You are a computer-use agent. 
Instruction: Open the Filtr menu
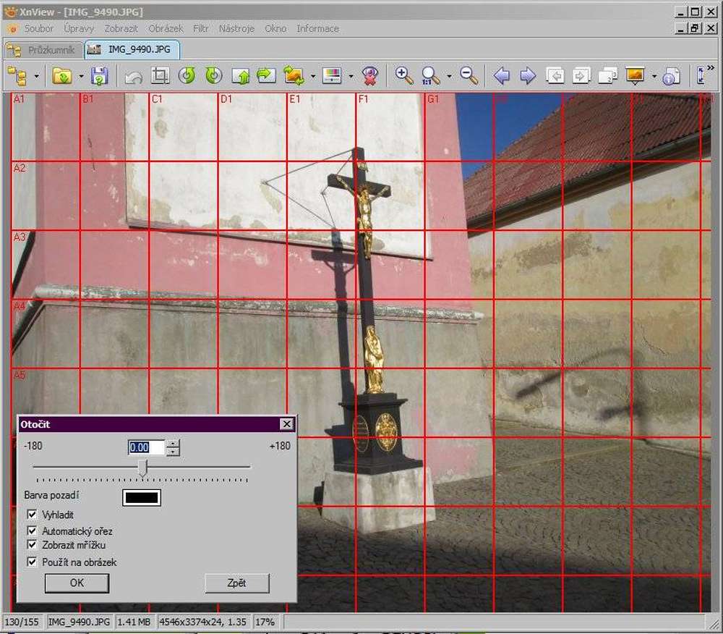pyautogui.click(x=200, y=28)
